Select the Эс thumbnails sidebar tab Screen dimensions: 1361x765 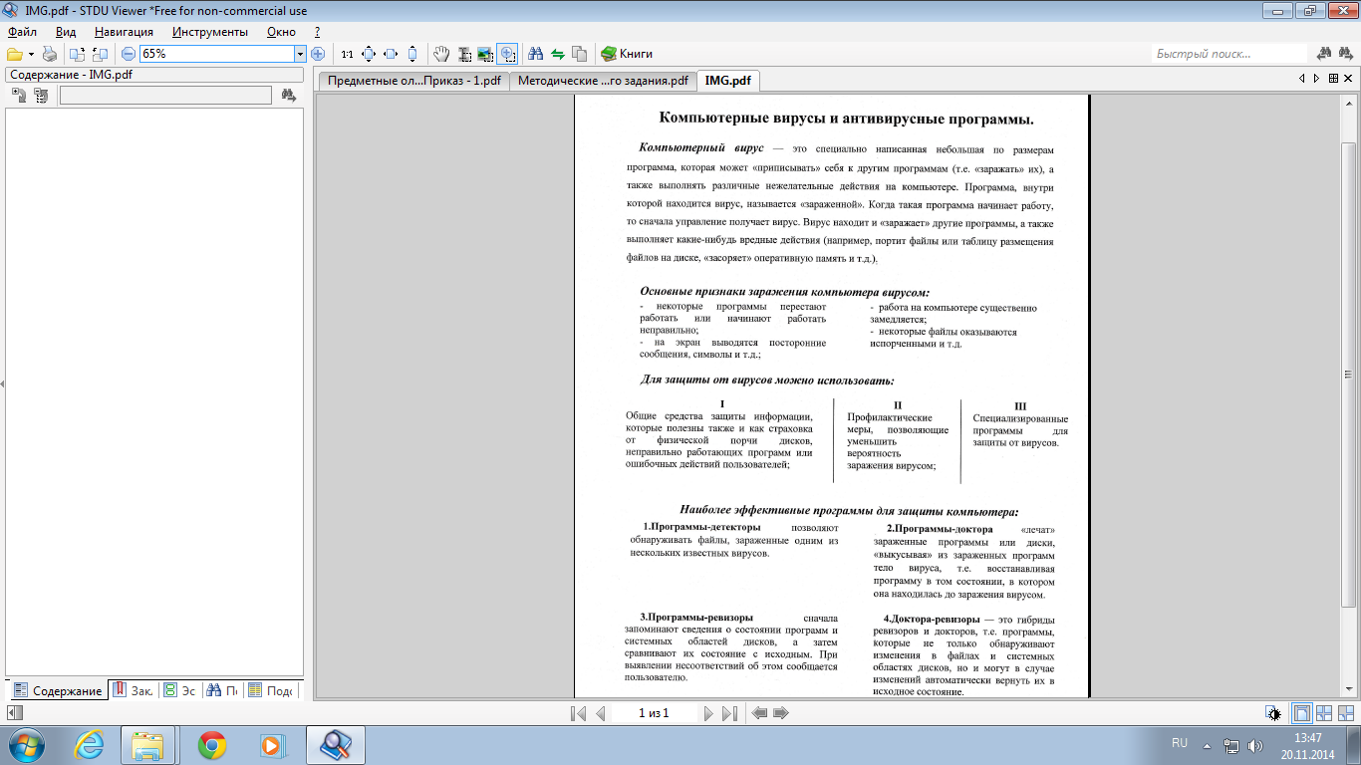coord(180,690)
